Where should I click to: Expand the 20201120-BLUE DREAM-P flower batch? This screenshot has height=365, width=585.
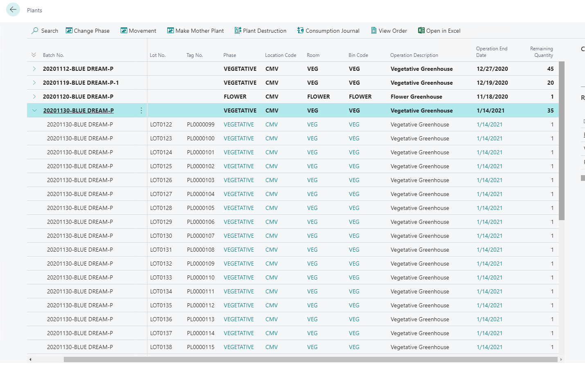coord(34,97)
